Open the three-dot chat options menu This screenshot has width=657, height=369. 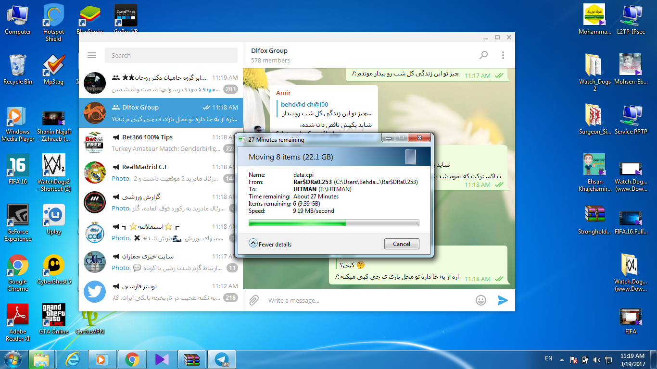pos(503,55)
